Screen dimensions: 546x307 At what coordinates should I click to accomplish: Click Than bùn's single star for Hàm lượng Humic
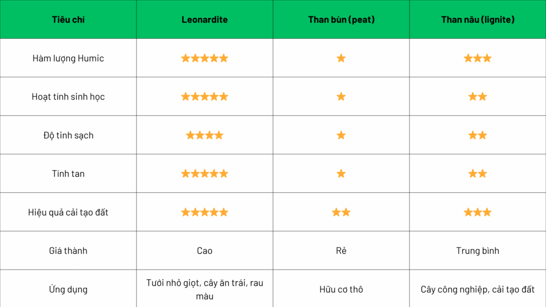point(341,58)
